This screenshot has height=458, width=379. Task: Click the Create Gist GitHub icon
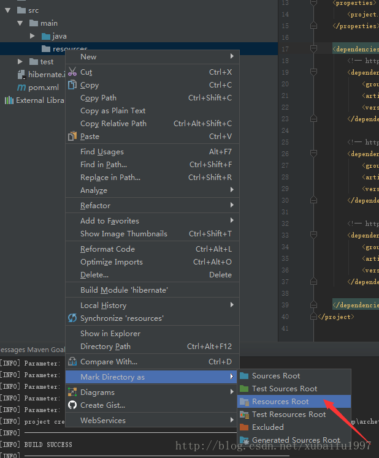tap(72, 405)
